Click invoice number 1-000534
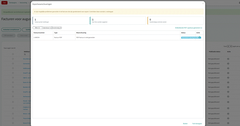240x126 pixels. (37, 37)
